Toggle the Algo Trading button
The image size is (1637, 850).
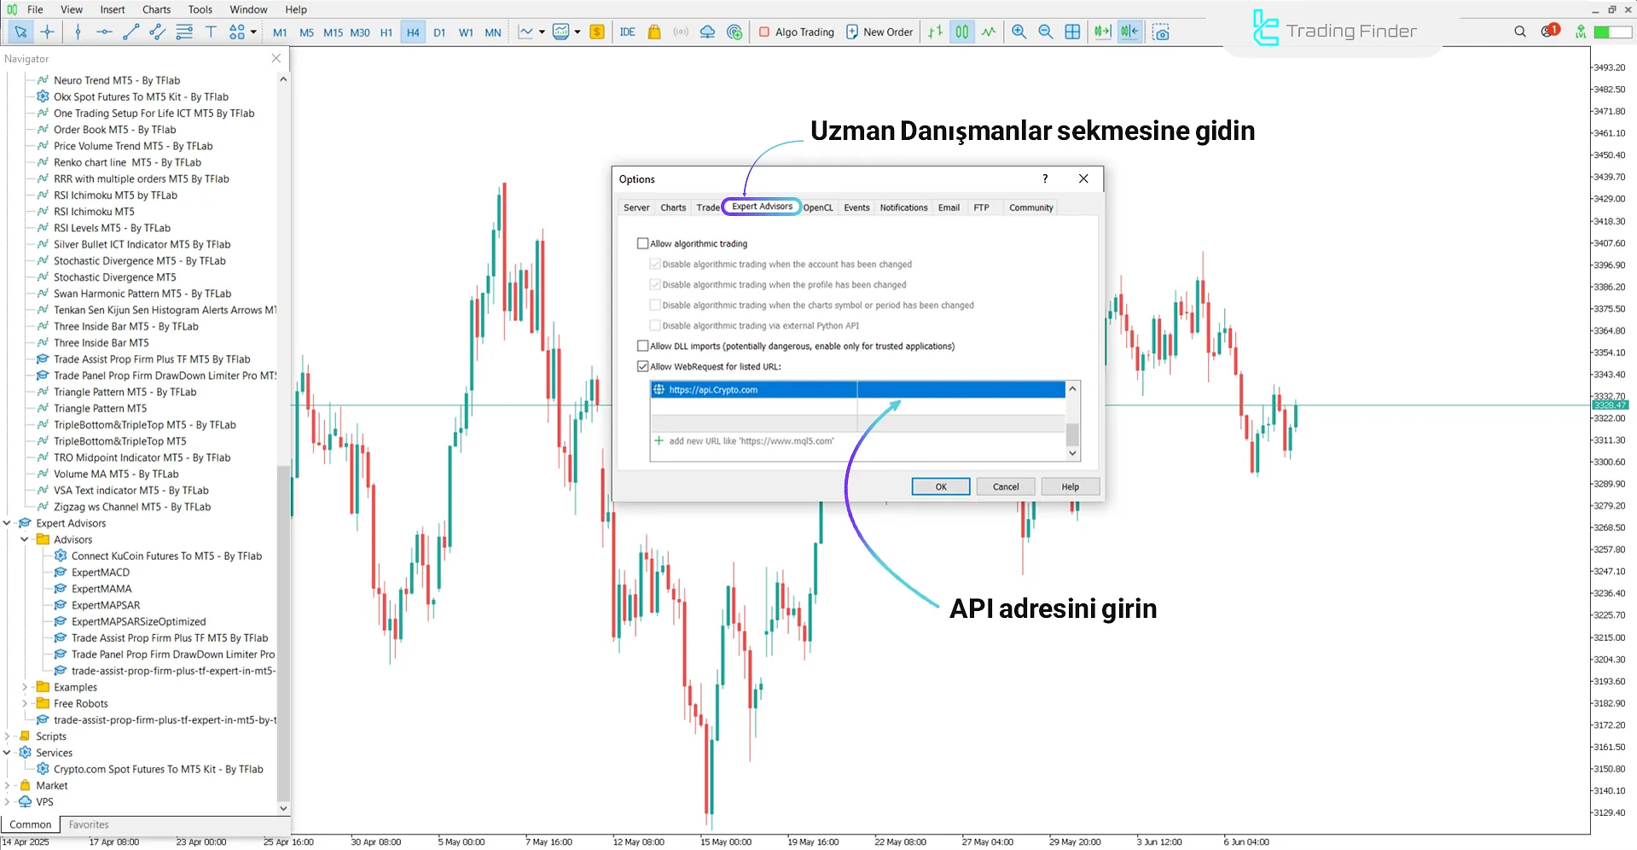(x=796, y=32)
